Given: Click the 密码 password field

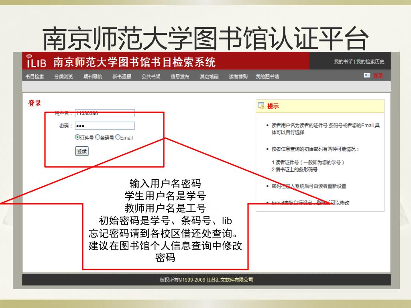Looking at the screenshot, I should (x=105, y=126).
